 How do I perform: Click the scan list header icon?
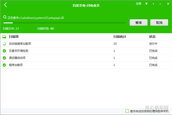[x=4, y=37]
